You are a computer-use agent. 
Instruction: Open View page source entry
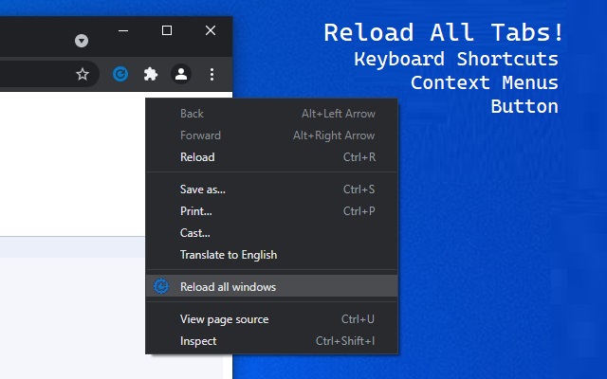coord(225,319)
